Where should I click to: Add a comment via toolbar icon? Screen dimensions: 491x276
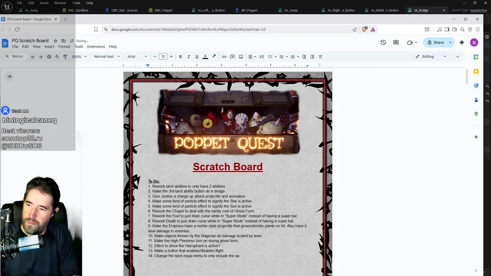click(232, 57)
